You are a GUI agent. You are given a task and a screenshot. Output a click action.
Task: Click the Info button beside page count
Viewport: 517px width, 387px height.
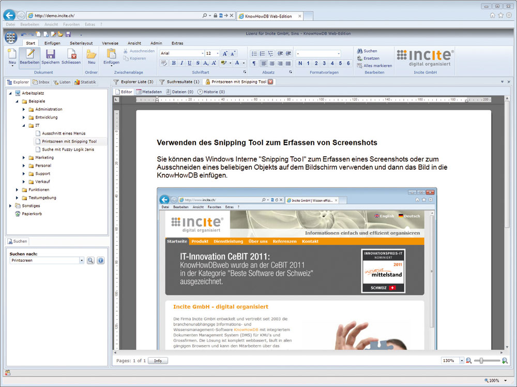[x=158, y=361]
